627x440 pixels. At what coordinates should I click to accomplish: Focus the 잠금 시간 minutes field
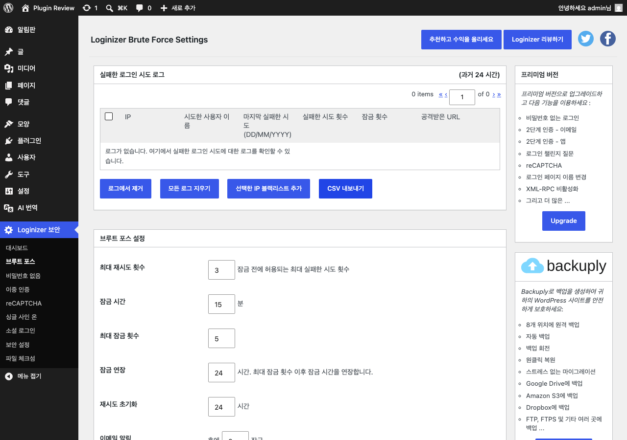pyautogui.click(x=221, y=304)
